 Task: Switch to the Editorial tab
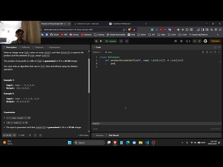click(x=24, y=47)
